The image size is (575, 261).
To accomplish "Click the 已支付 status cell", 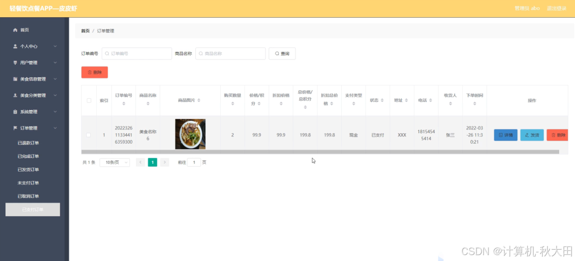I will click(x=377, y=135).
